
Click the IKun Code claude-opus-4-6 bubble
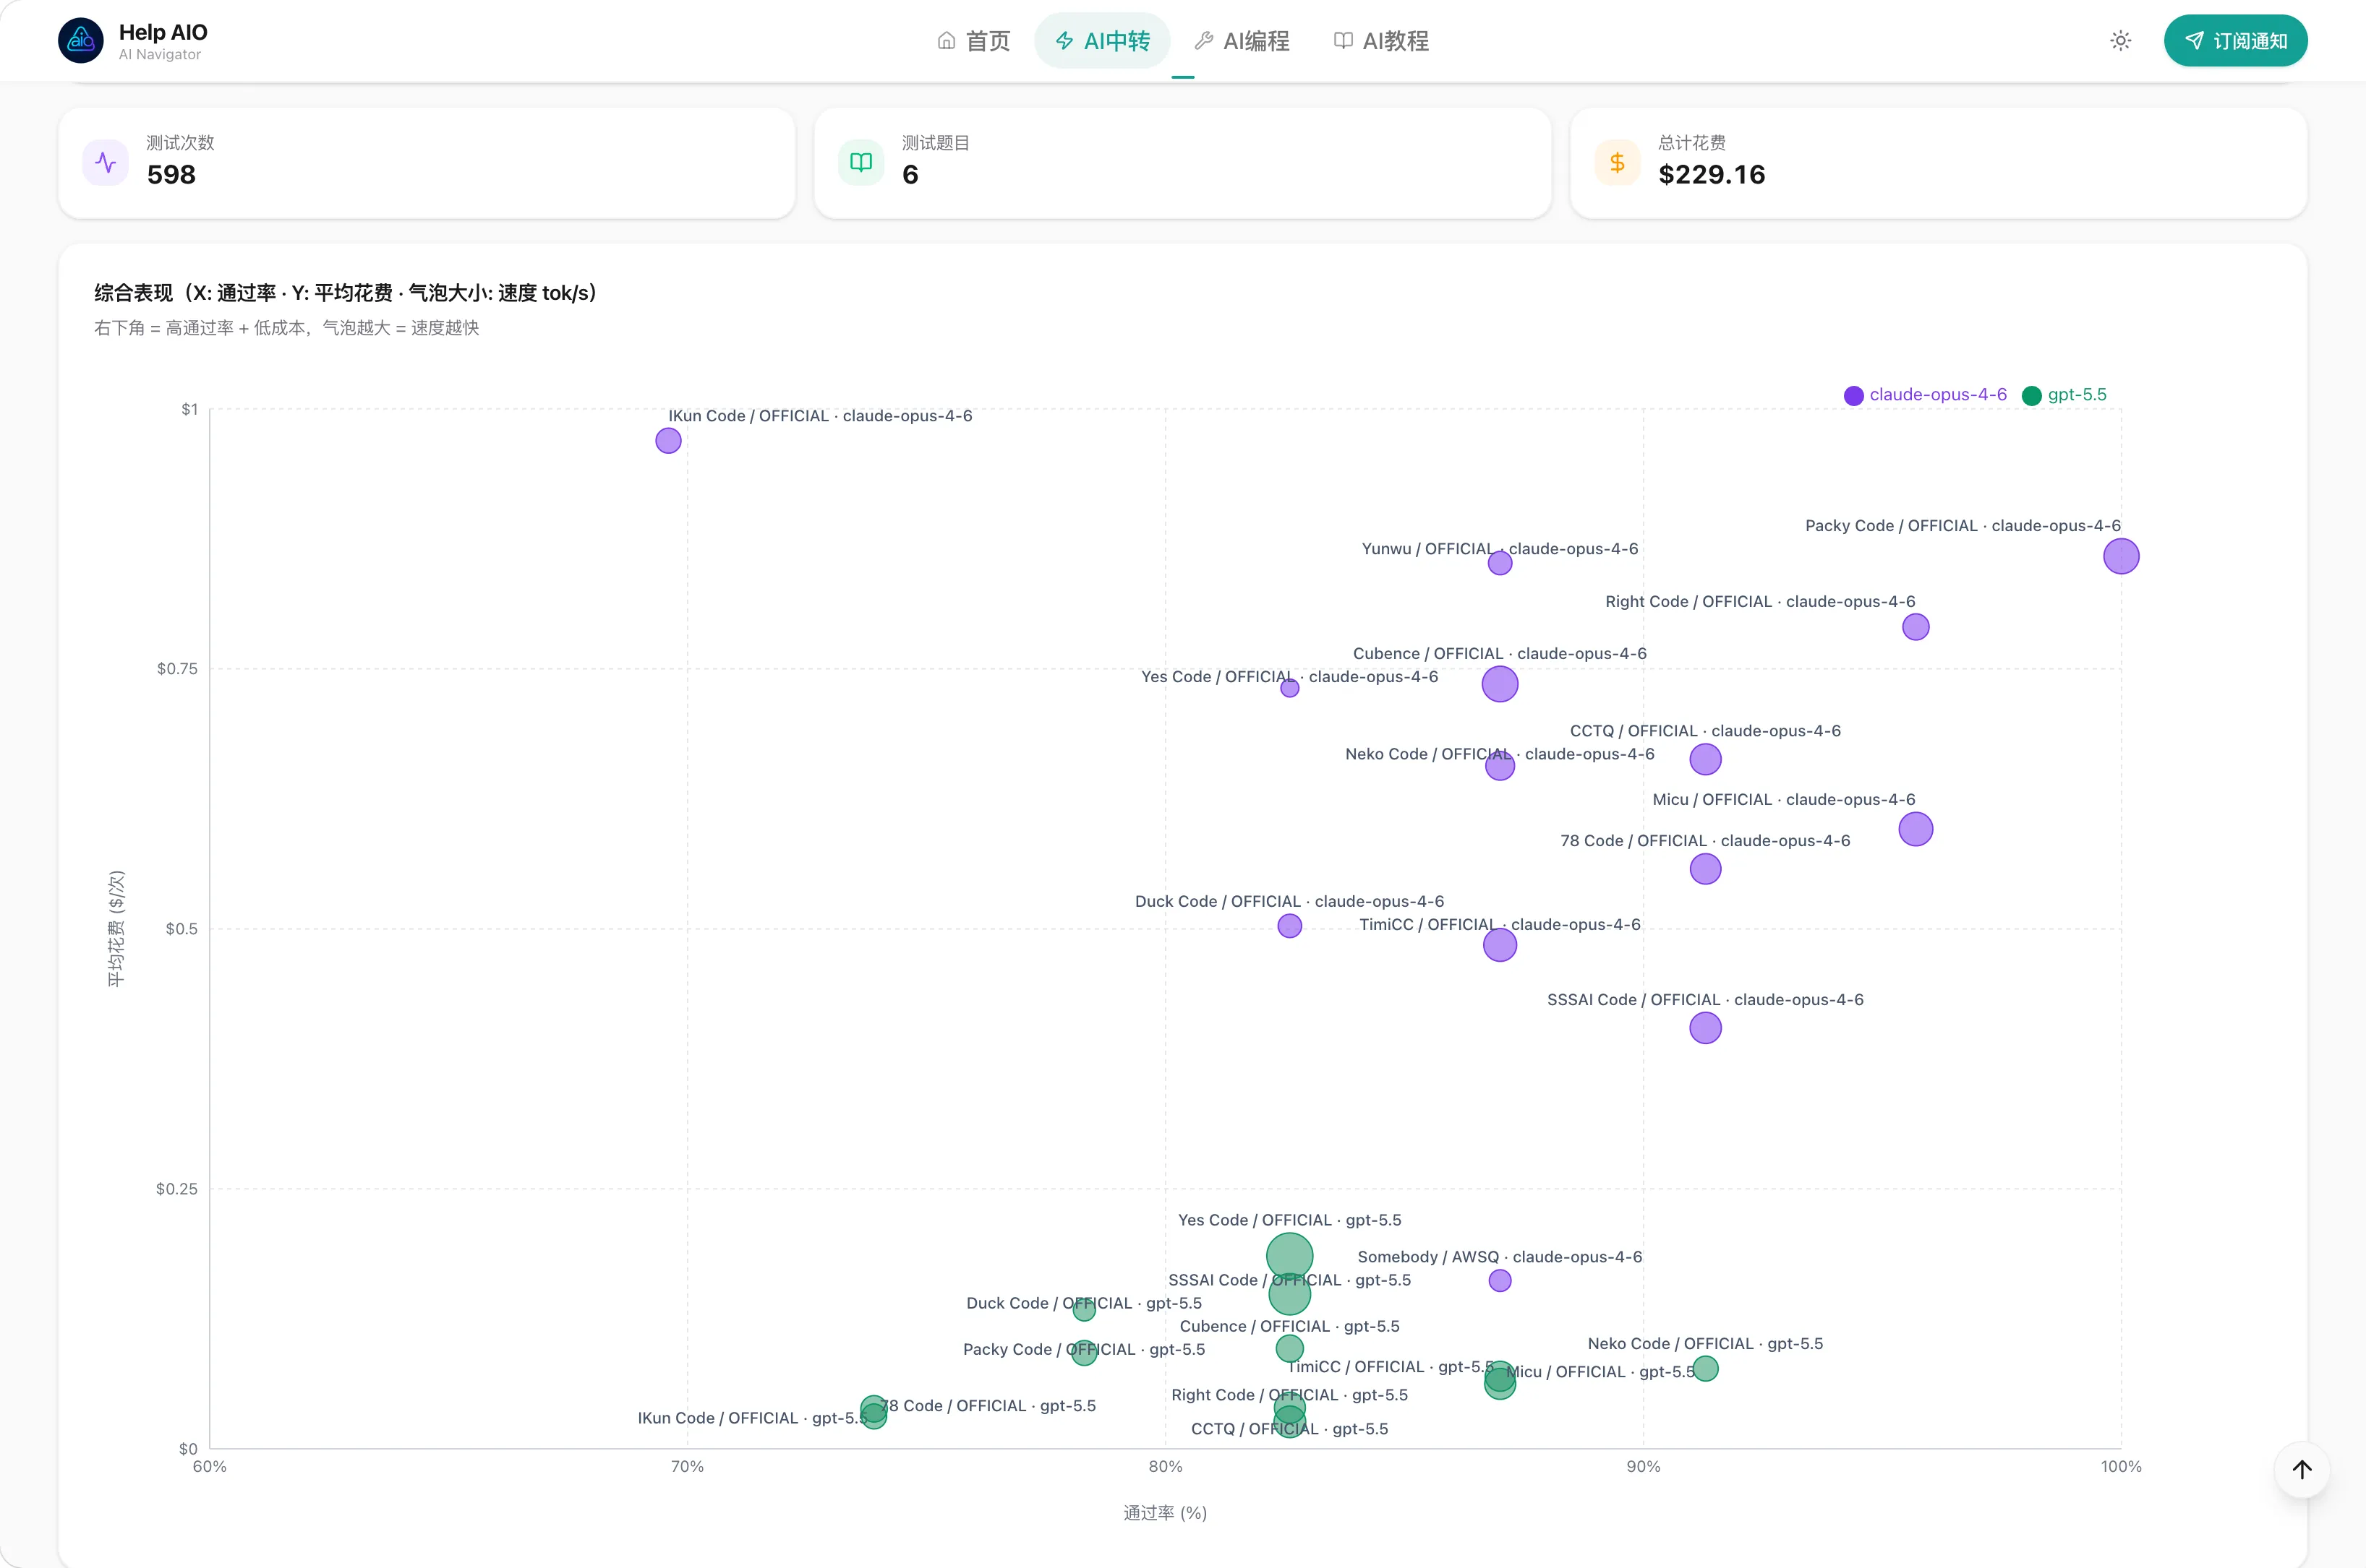(668, 441)
